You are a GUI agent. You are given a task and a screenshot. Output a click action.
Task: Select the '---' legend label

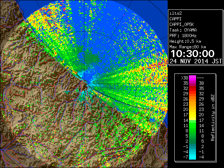(200, 78)
